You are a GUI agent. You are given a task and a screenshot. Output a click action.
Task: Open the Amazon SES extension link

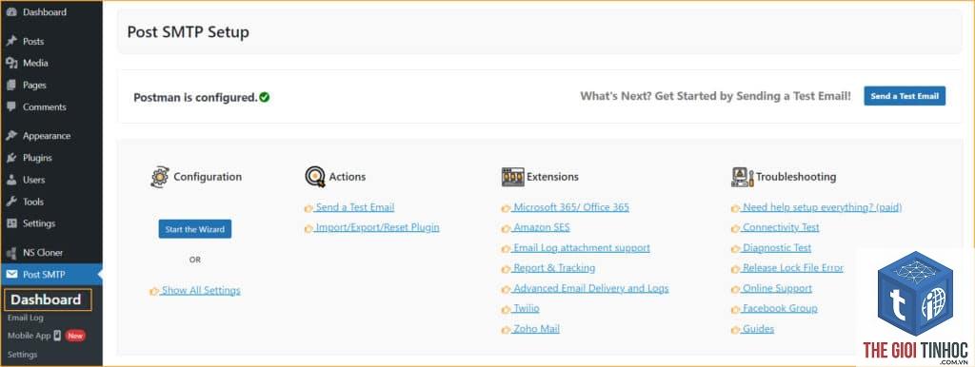(541, 227)
